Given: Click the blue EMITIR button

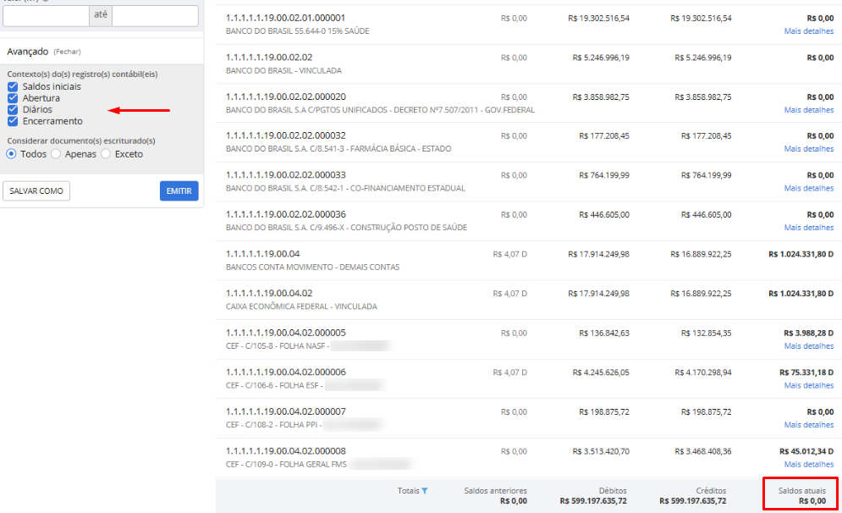Looking at the screenshot, I should click(179, 190).
